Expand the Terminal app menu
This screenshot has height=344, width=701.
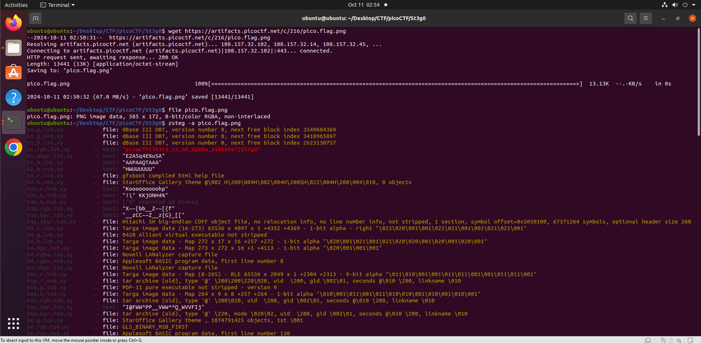pyautogui.click(x=57, y=5)
